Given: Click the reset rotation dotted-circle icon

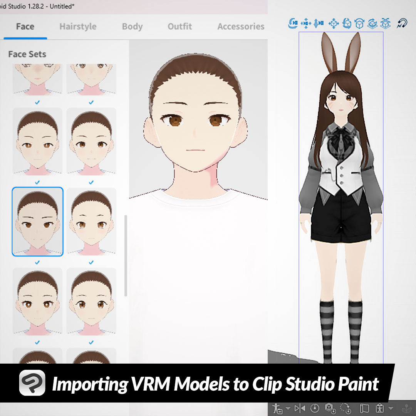Looking at the screenshot, I should [346, 408].
